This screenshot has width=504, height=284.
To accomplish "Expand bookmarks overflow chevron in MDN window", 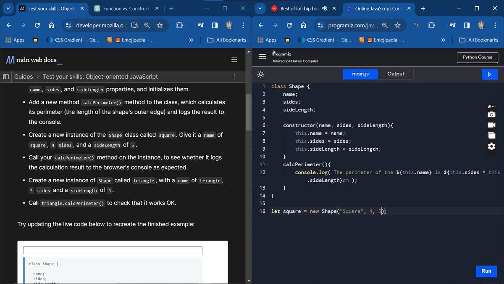I will (191, 40).
